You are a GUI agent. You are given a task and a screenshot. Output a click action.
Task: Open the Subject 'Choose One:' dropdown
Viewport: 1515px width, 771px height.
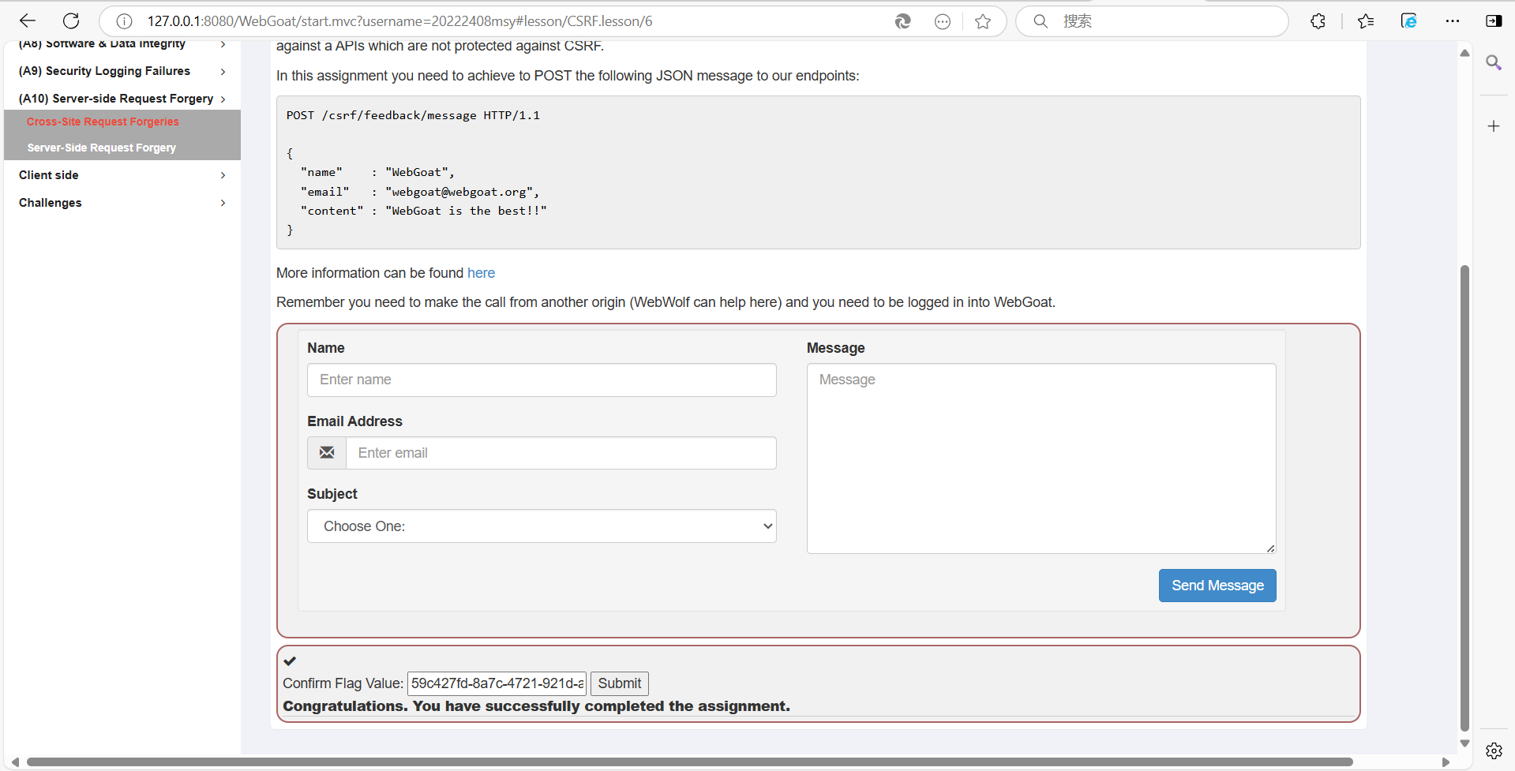[x=542, y=526]
